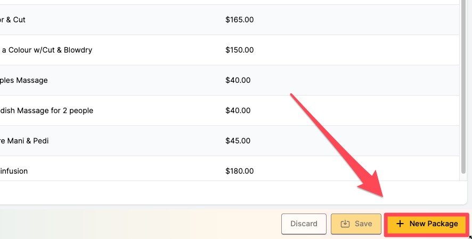Click the $150.00 price cell
Screen dimensions: 472x239
[239, 50]
